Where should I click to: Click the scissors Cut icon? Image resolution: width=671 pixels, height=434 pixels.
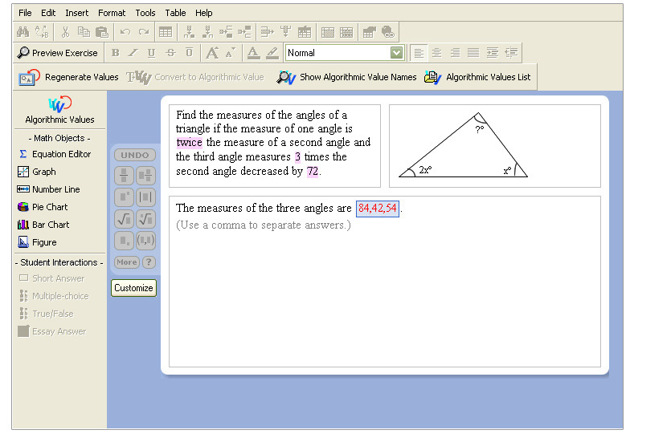[x=65, y=31]
